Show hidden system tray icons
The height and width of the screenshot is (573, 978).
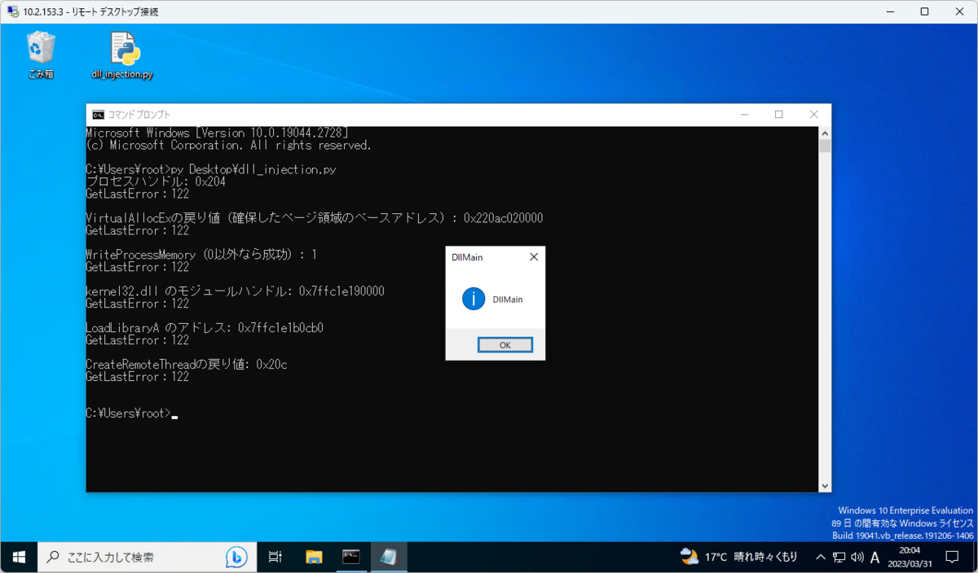point(821,558)
